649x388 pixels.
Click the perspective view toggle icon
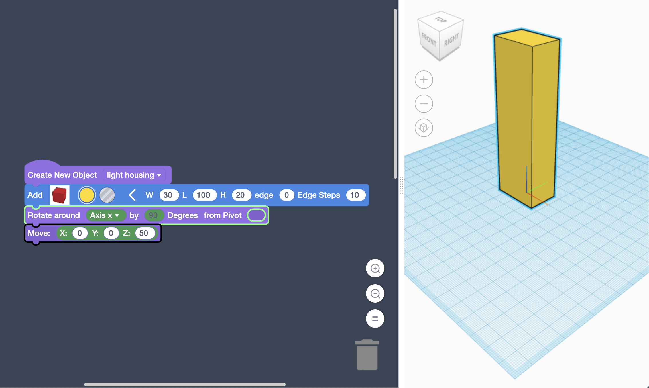pos(424,128)
